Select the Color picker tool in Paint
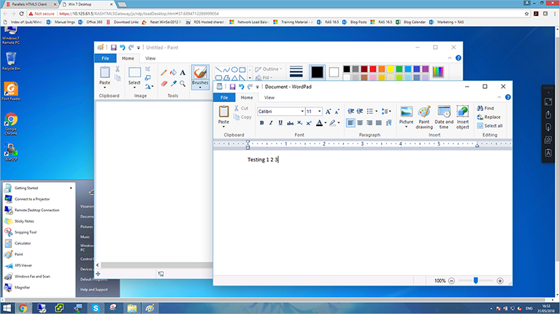 tap(173, 84)
